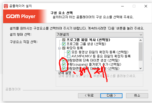Click the < 뒤로 button
The image size is (152, 103).
89,96
